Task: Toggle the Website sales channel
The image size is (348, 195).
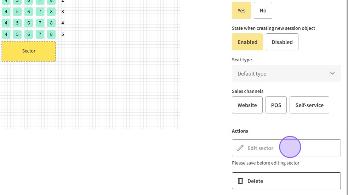Action: [247, 105]
